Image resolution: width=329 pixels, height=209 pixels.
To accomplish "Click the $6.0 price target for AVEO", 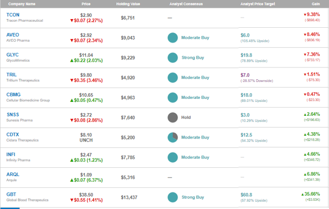I will [x=245, y=36].
